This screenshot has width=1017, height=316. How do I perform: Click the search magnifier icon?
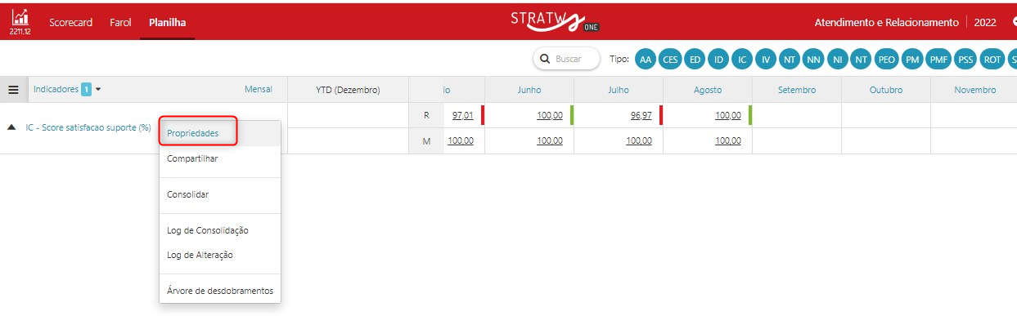point(545,60)
